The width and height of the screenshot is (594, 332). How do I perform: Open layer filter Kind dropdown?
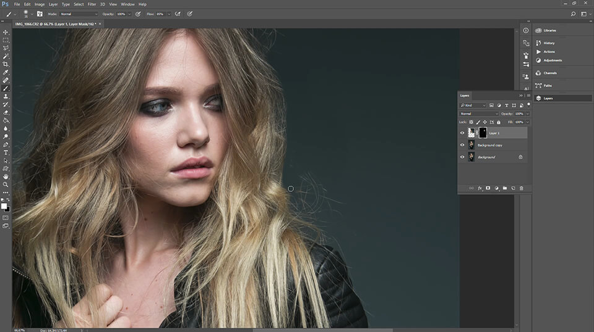(473, 106)
